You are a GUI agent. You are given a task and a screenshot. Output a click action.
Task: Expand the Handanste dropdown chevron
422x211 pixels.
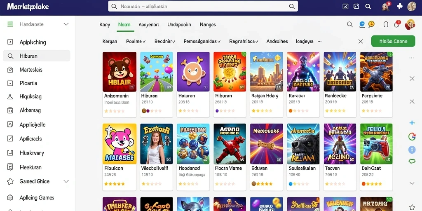pyautogui.click(x=66, y=24)
